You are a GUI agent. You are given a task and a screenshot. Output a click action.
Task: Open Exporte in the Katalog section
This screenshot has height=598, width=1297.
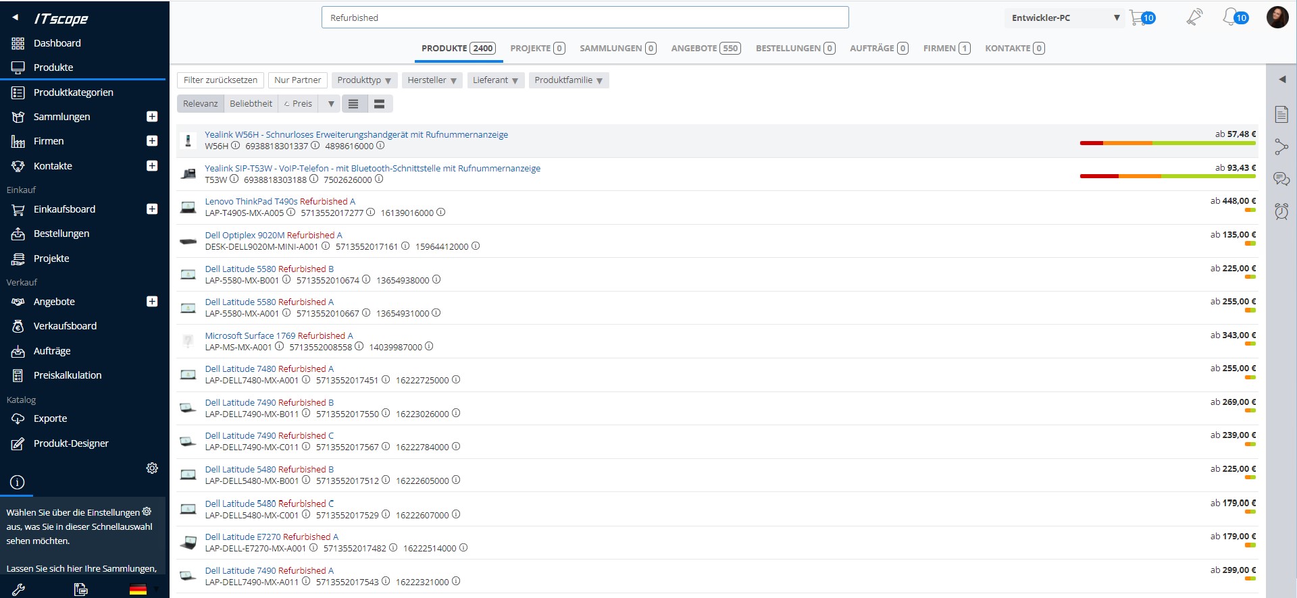click(x=50, y=418)
